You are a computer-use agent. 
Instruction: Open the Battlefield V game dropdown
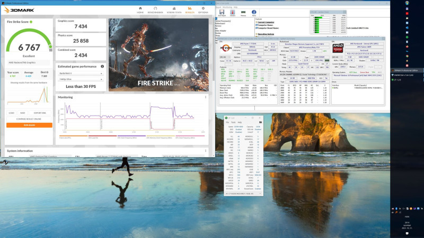(x=81, y=74)
